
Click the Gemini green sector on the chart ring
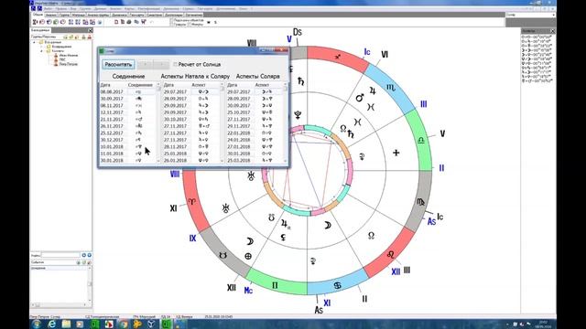pos(275,285)
